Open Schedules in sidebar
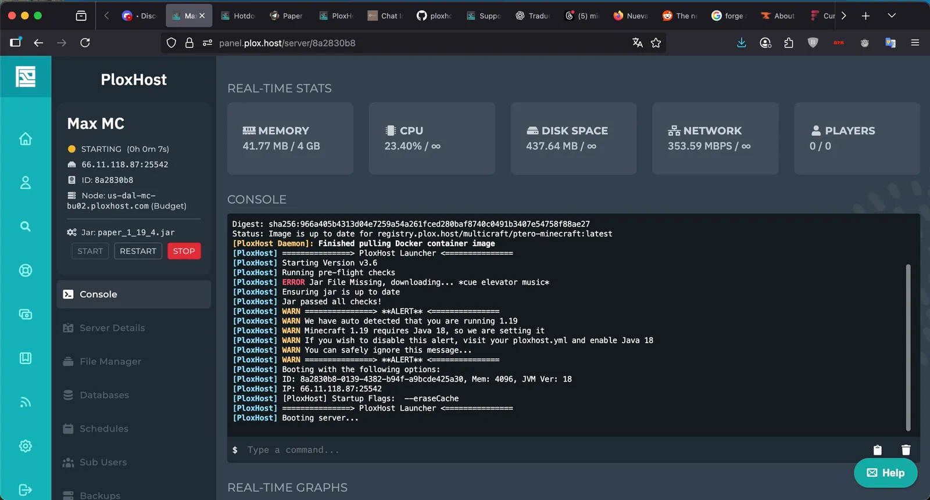 [134, 429]
